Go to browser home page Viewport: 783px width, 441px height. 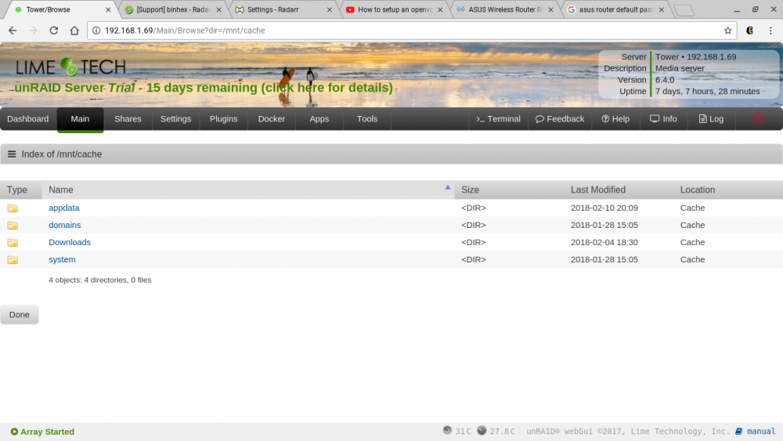(x=74, y=31)
